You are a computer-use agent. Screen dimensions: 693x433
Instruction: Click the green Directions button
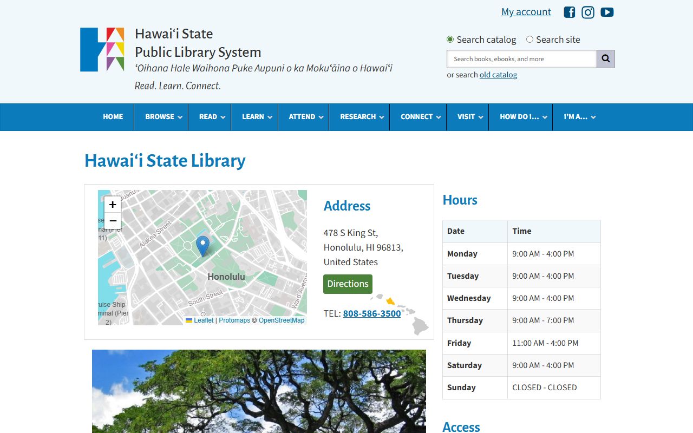[348, 284]
